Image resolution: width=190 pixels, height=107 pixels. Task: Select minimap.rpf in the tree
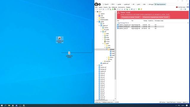[x=103, y=69]
